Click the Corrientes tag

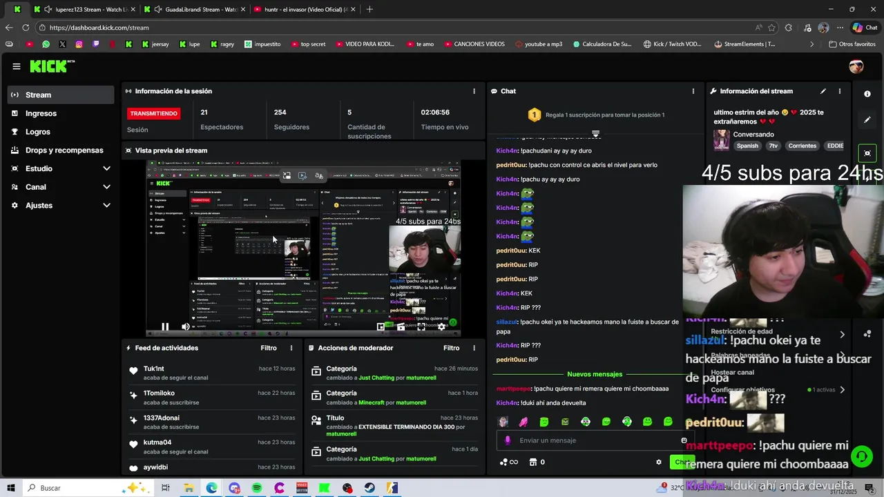[x=803, y=146]
